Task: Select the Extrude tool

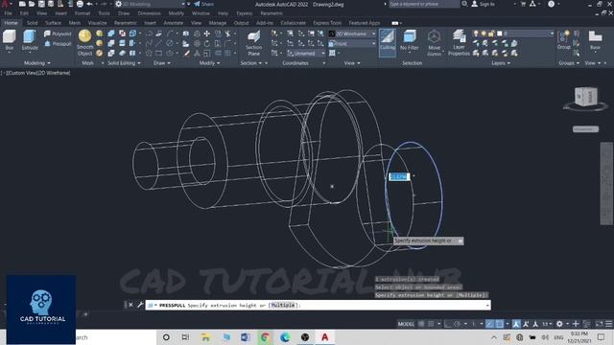Action: pos(30,40)
